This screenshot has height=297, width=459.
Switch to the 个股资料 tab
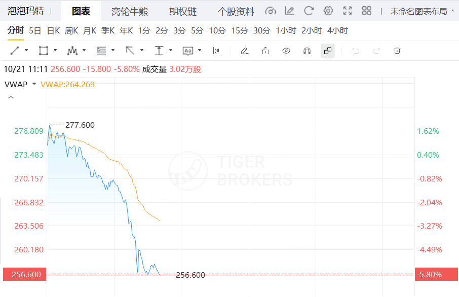(x=236, y=12)
